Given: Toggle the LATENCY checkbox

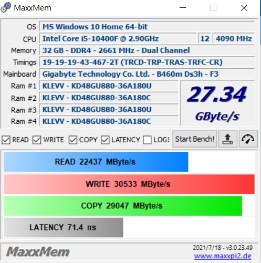Looking at the screenshot, I should point(105,140).
